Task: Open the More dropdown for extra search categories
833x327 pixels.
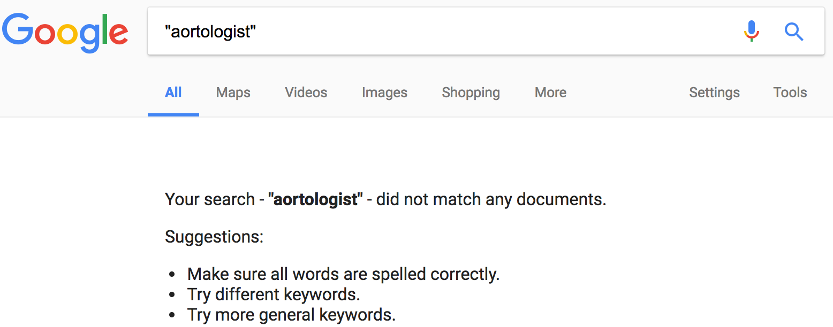Action: (x=550, y=92)
